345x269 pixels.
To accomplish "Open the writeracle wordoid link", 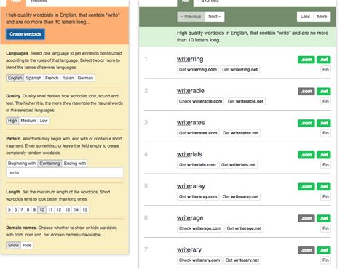I will point(191,91).
